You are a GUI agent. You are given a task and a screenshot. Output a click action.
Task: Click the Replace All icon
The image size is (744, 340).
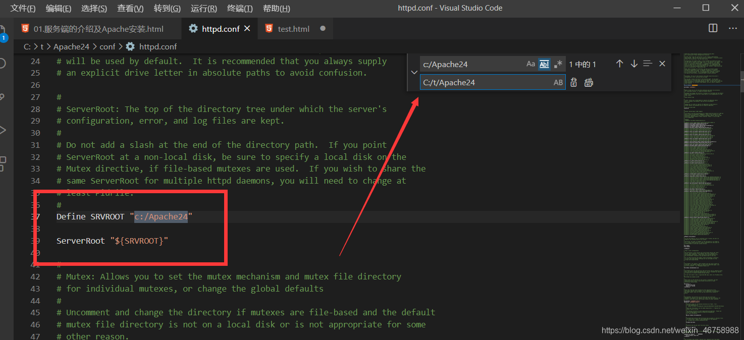point(588,82)
